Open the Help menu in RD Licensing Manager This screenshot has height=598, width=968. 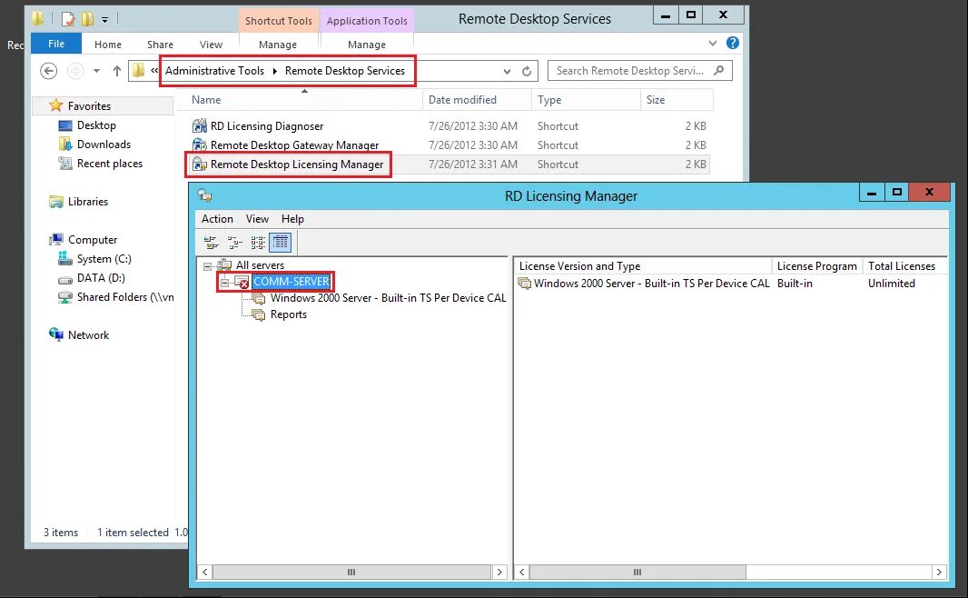pyautogui.click(x=292, y=219)
